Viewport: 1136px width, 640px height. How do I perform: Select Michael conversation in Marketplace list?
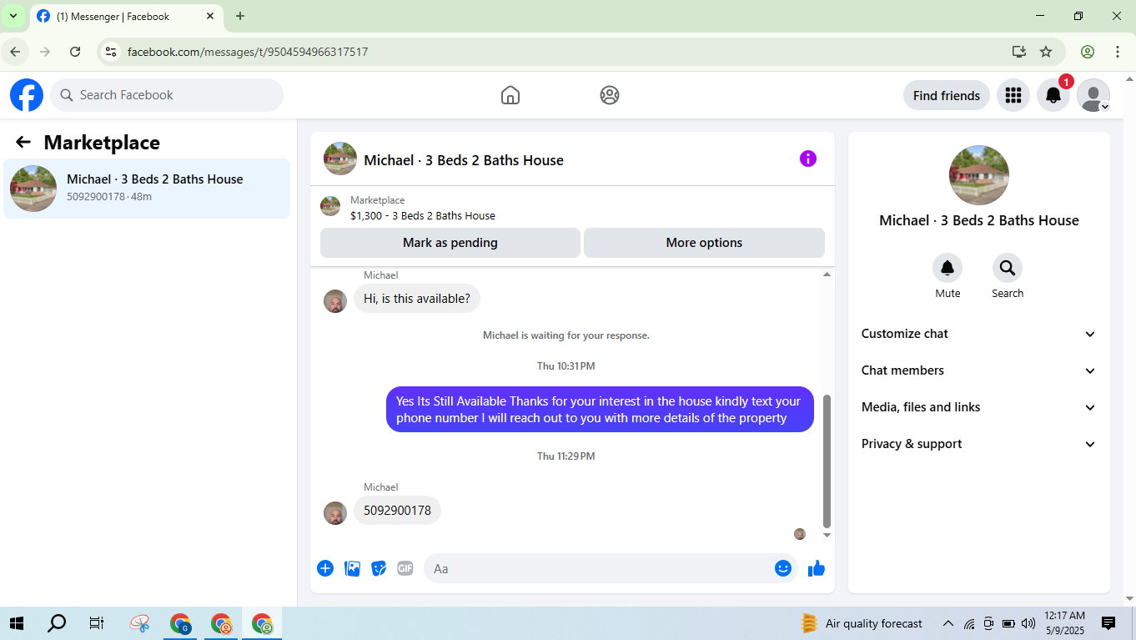(x=147, y=189)
